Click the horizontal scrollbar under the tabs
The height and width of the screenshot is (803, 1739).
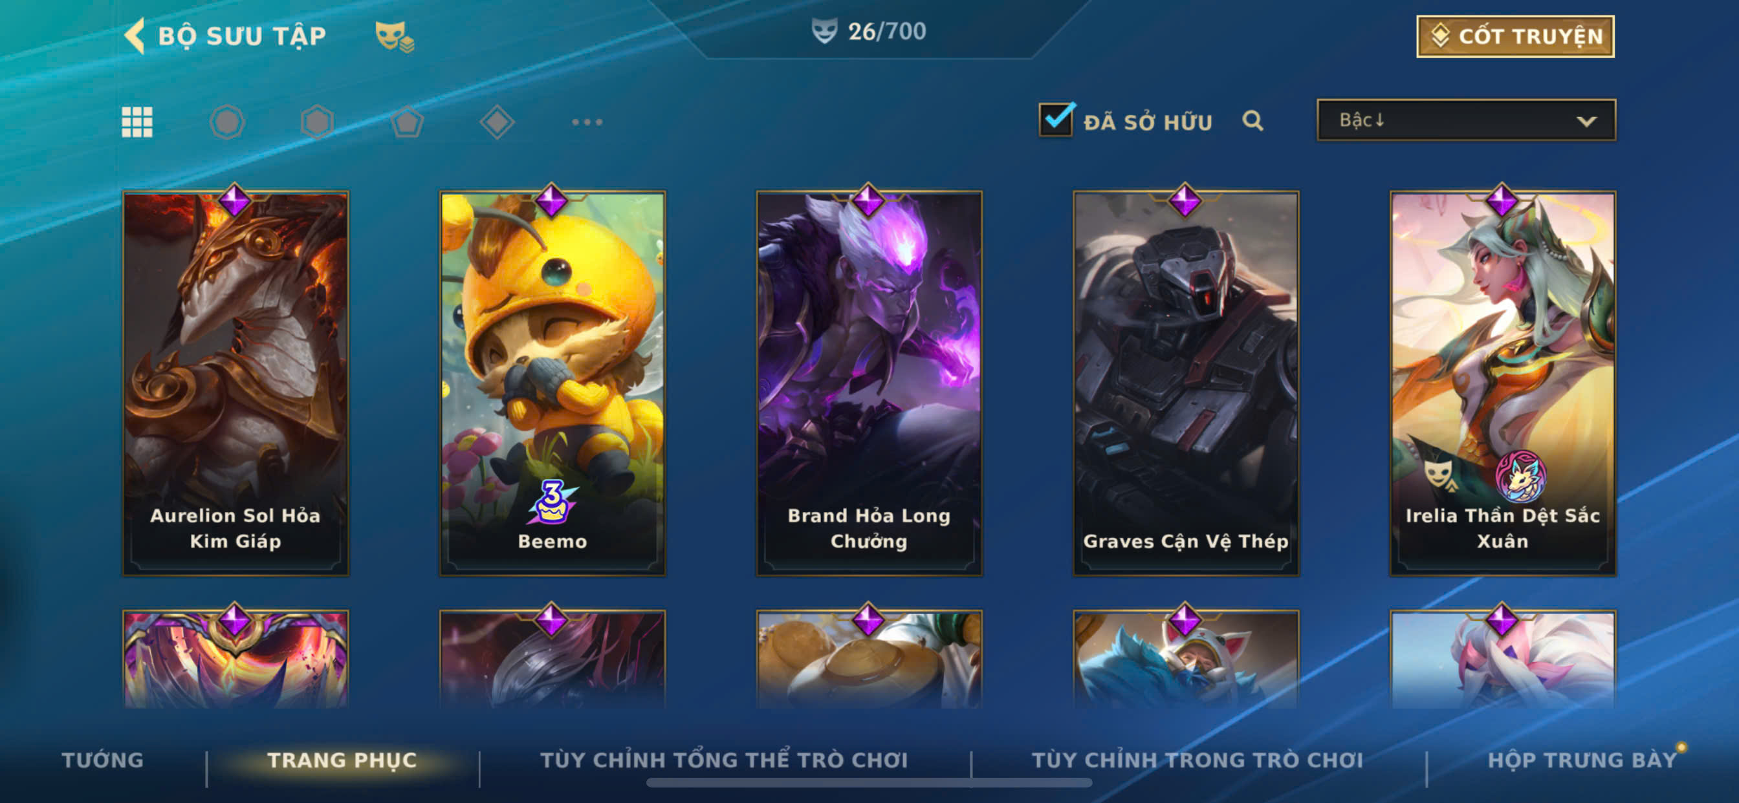point(869,783)
